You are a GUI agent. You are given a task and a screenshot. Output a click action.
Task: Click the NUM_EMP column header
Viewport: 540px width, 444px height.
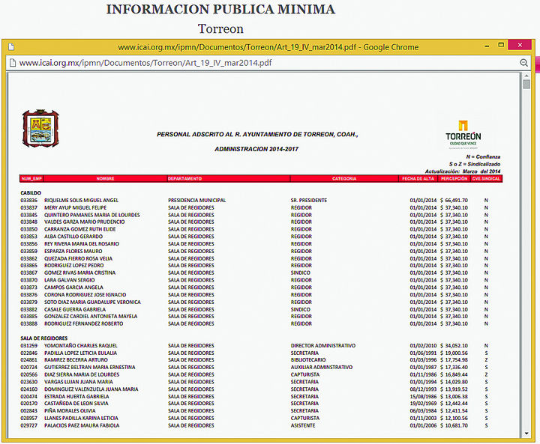pyautogui.click(x=31, y=179)
